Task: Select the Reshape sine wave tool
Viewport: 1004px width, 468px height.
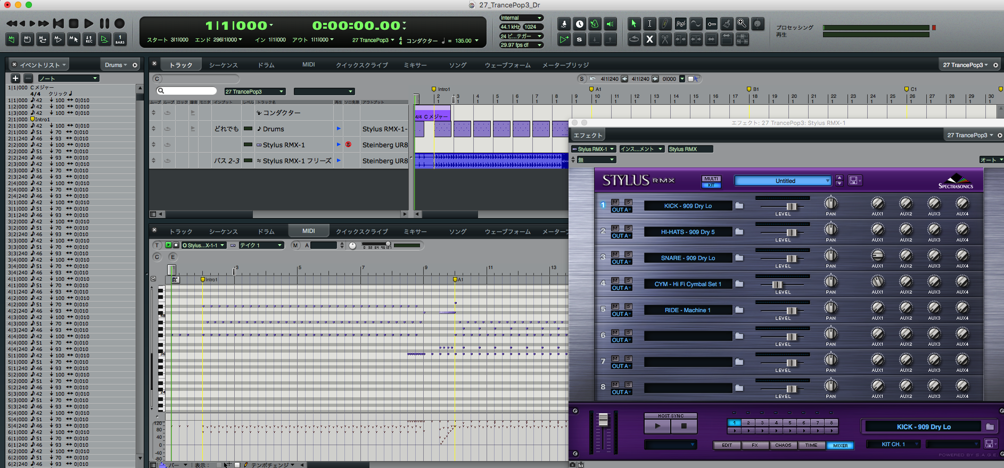Action: click(x=696, y=23)
